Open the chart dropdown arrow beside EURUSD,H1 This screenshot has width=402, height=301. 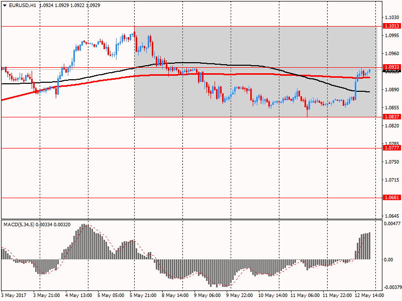[5, 6]
